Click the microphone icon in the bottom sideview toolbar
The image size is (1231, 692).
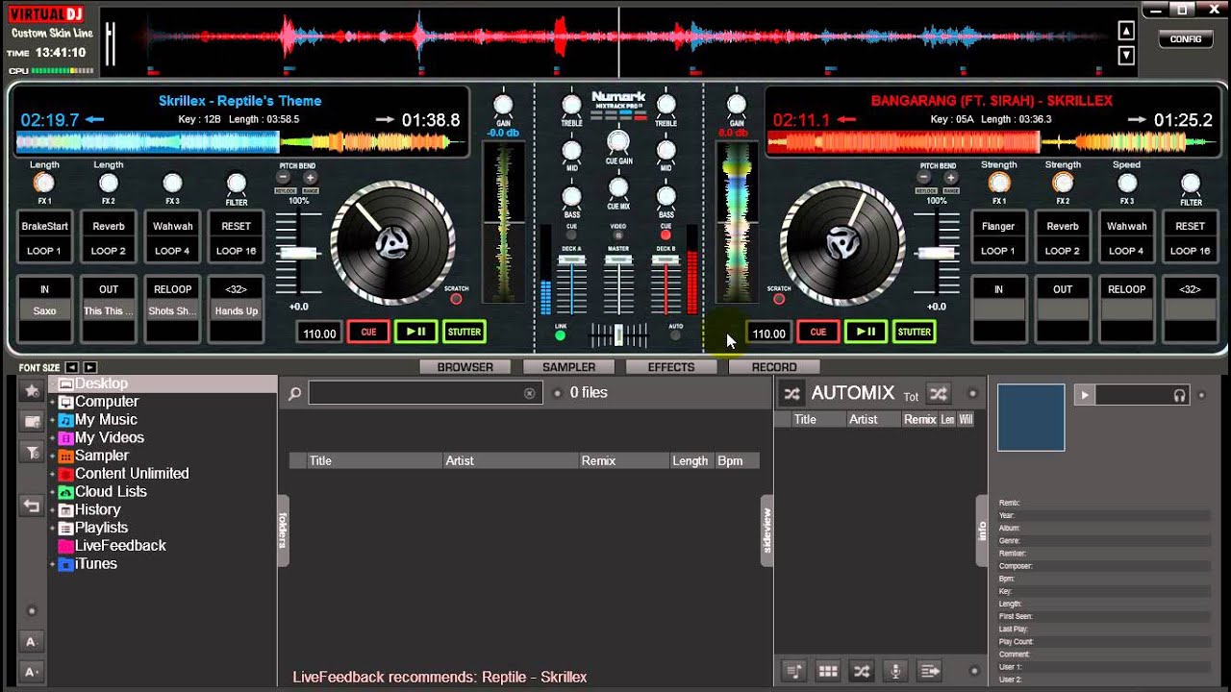point(895,671)
